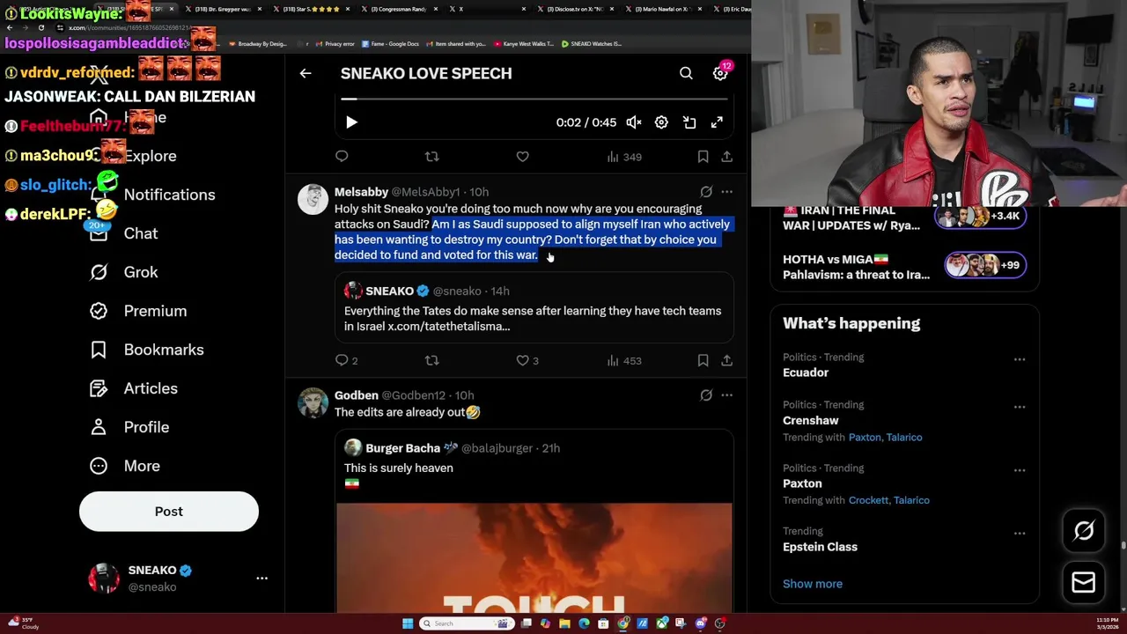
Task: Click the Windows taskbar Search box
Action: (466, 623)
